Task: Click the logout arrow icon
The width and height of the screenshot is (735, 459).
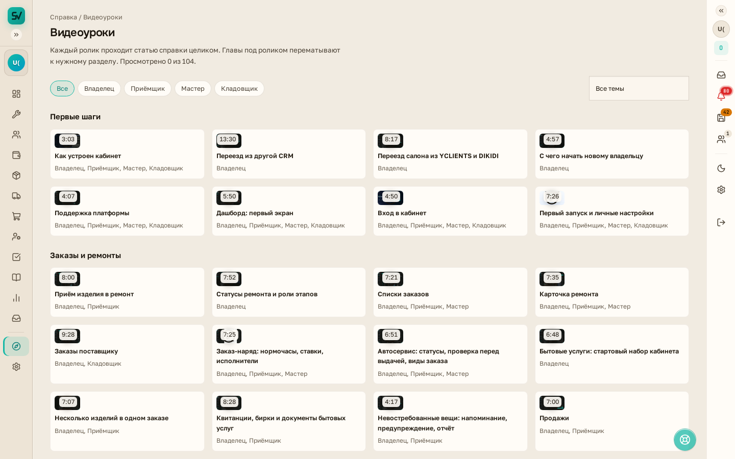Action: (721, 222)
